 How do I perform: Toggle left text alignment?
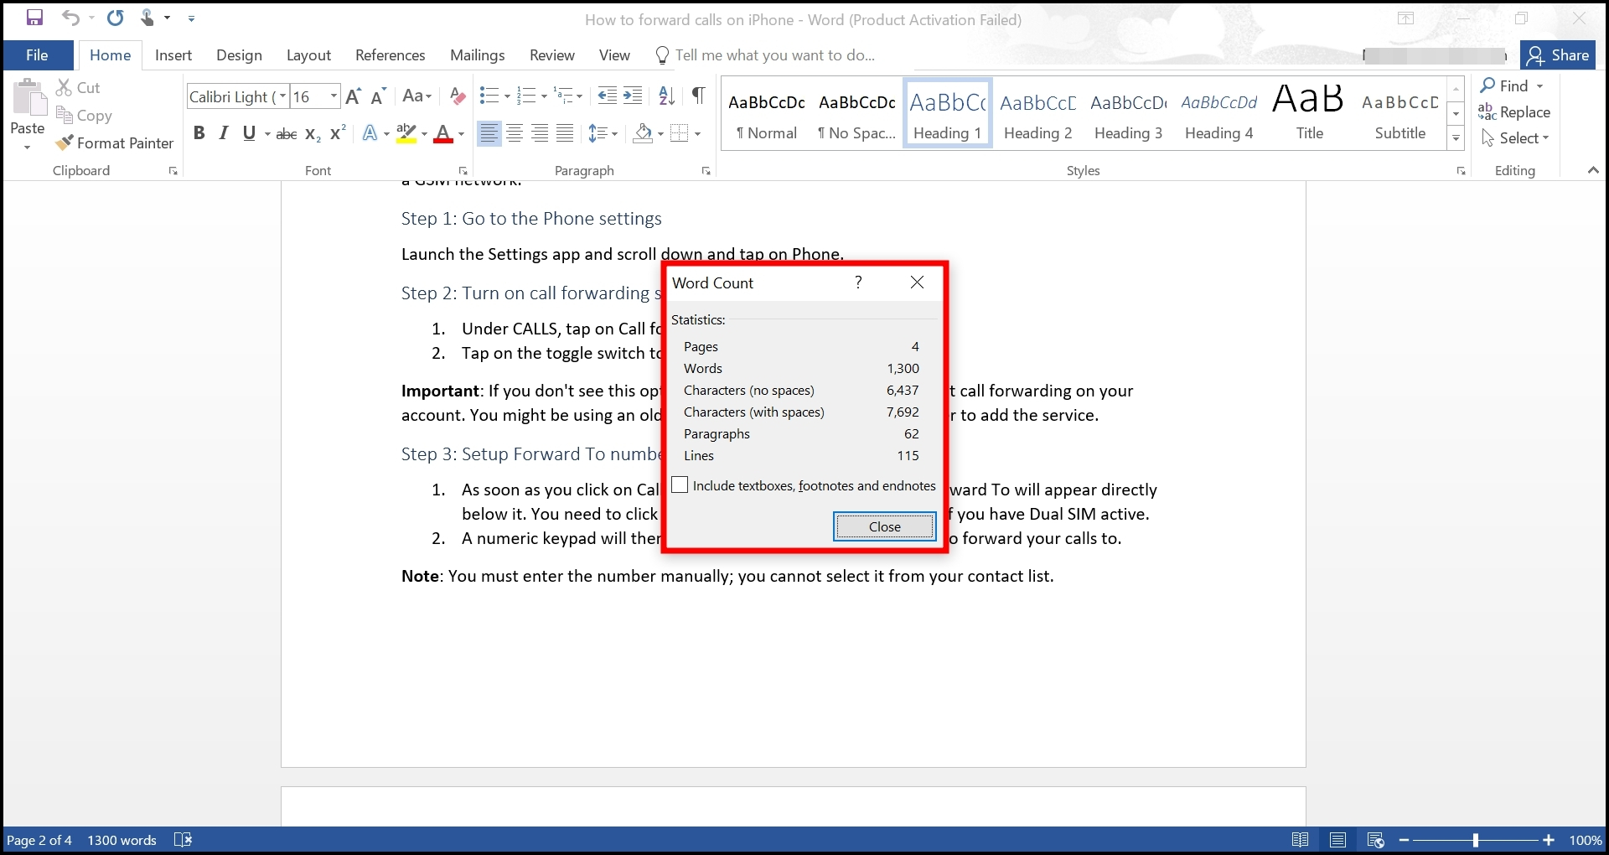(489, 133)
